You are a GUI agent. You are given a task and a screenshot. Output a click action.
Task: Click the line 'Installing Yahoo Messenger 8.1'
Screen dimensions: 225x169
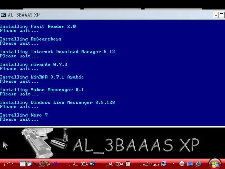click(x=42, y=90)
